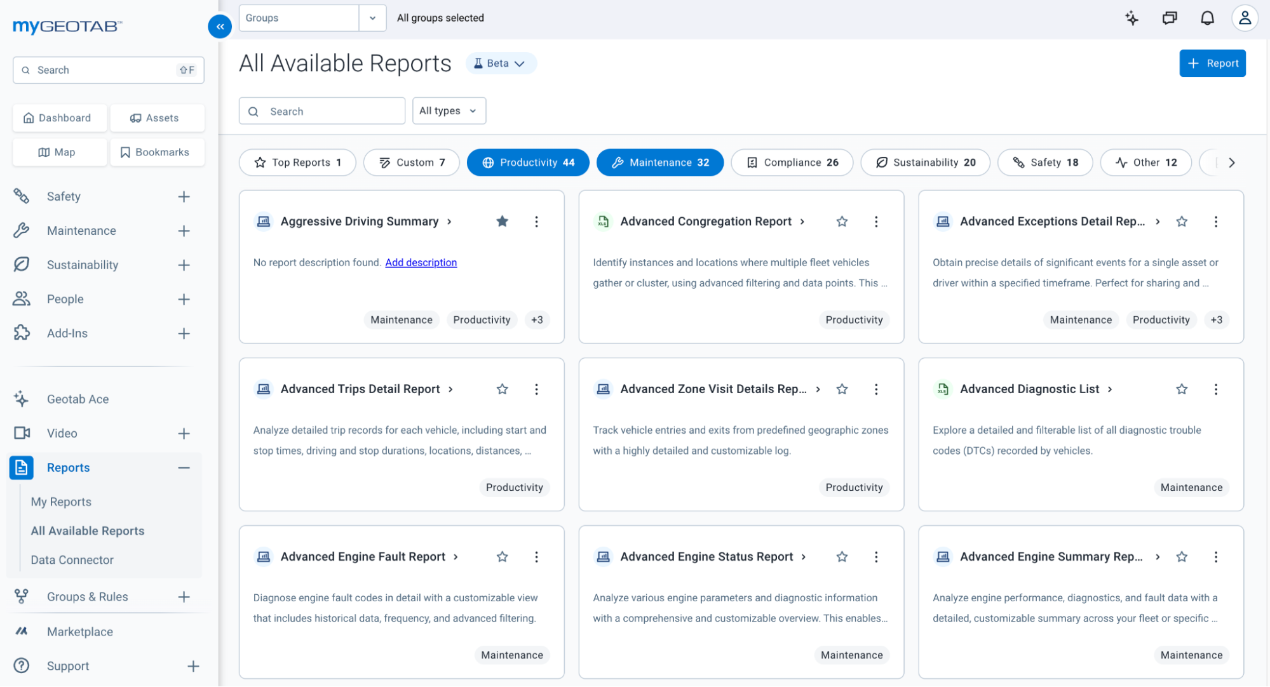Screen dimensions: 1270x687
Task: Open more options for Advanced Congregation Report
Action: 876,222
